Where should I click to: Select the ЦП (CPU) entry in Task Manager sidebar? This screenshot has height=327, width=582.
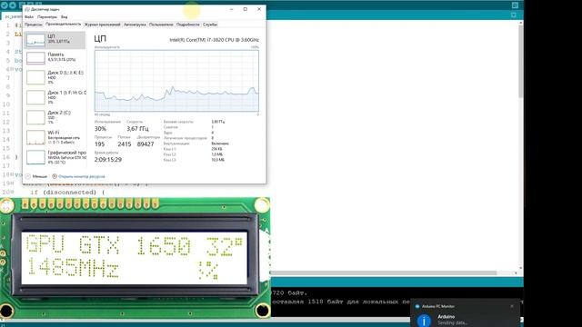pos(55,40)
